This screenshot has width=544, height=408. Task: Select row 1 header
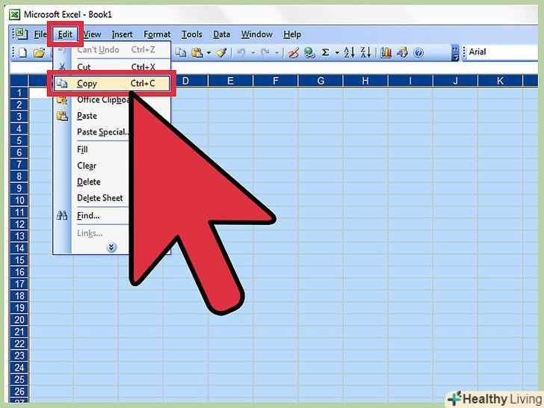click(x=19, y=93)
